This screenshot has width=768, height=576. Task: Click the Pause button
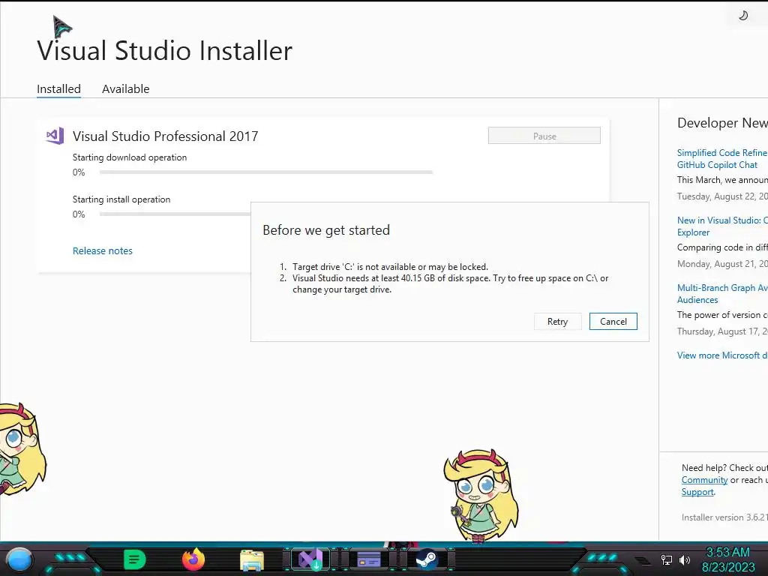pyautogui.click(x=544, y=136)
